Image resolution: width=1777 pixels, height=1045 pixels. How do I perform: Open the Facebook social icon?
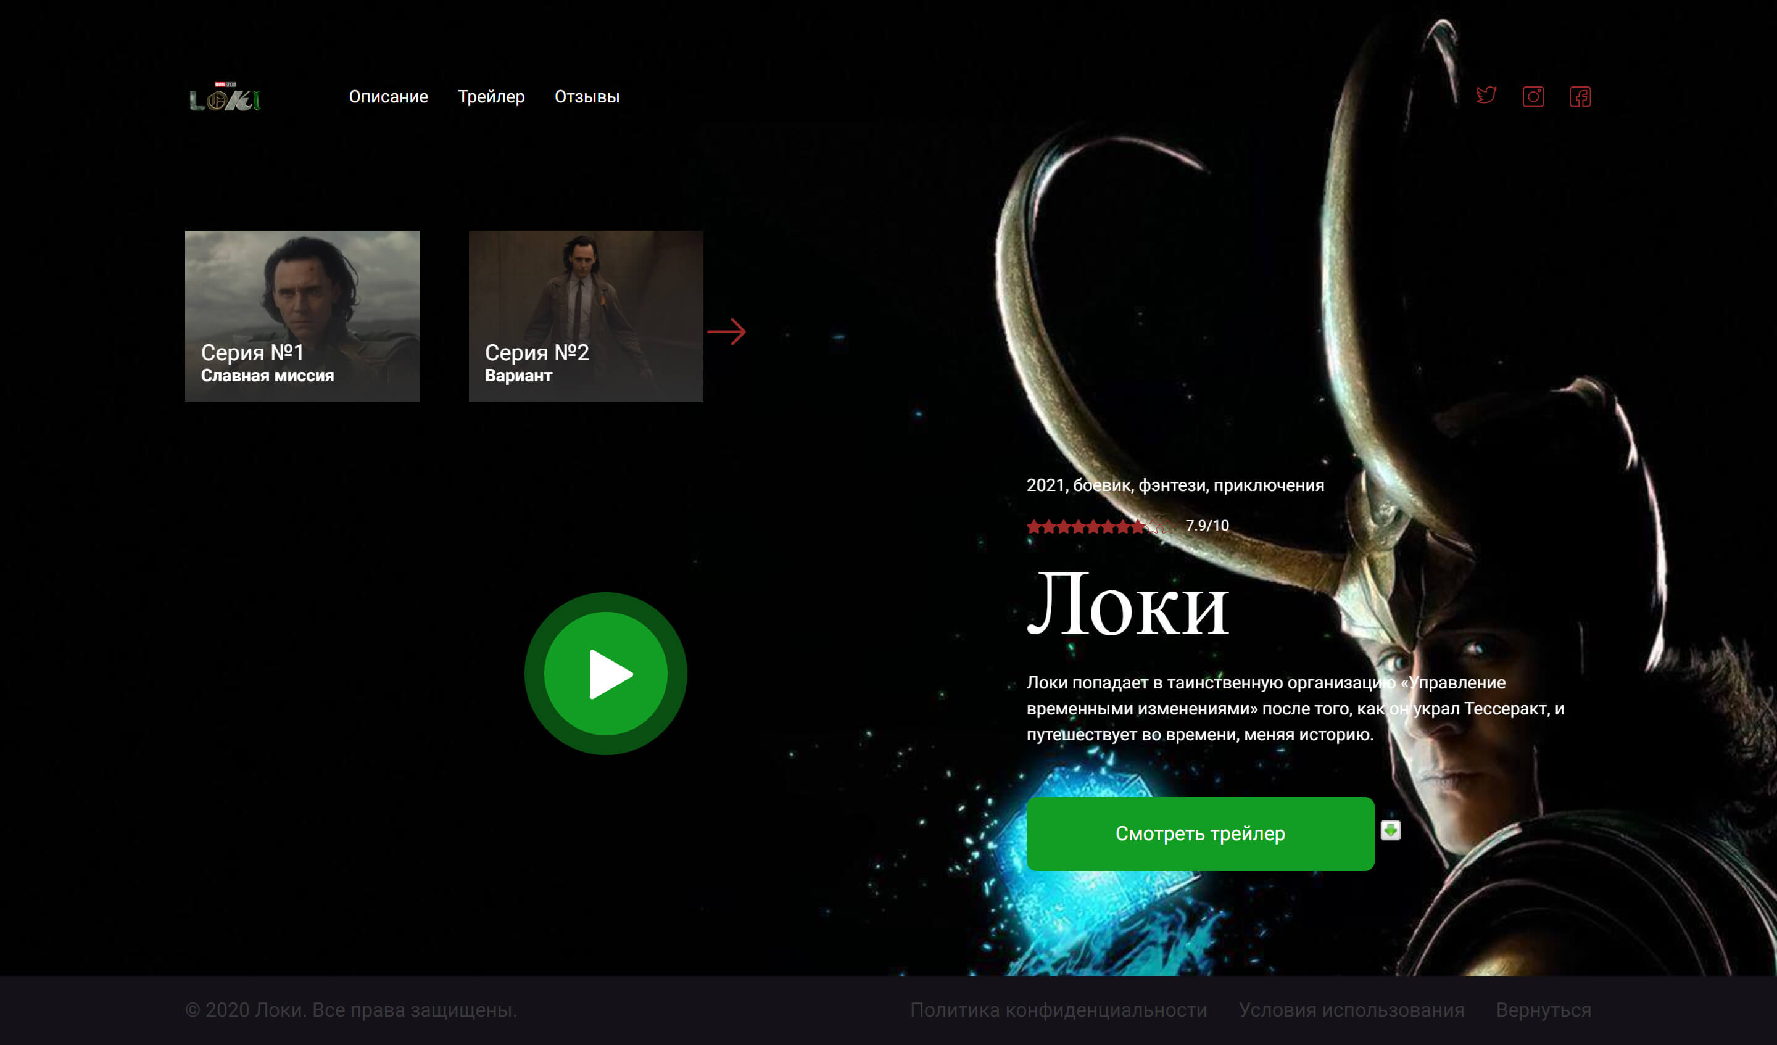tap(1580, 97)
